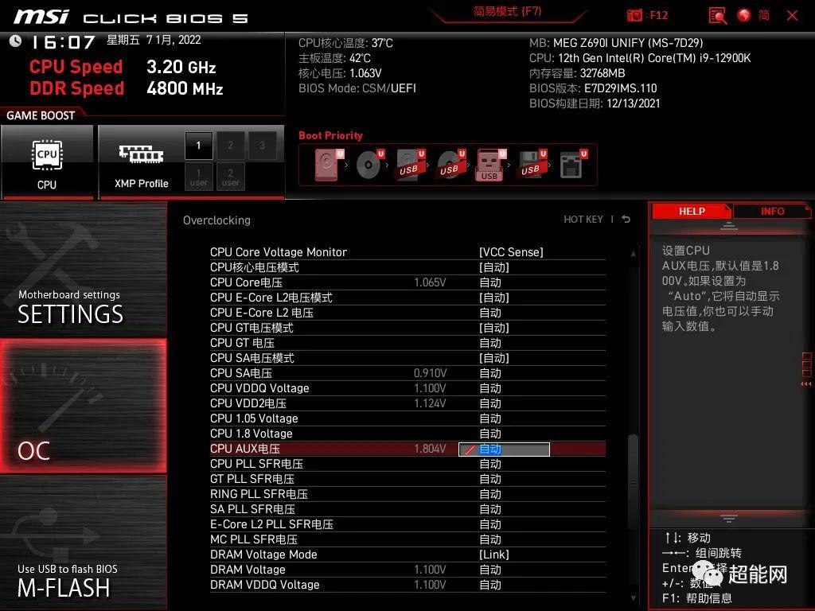This screenshot has height=611, width=815.
Task: Select the CPU SA电压 row
Action: point(407,373)
